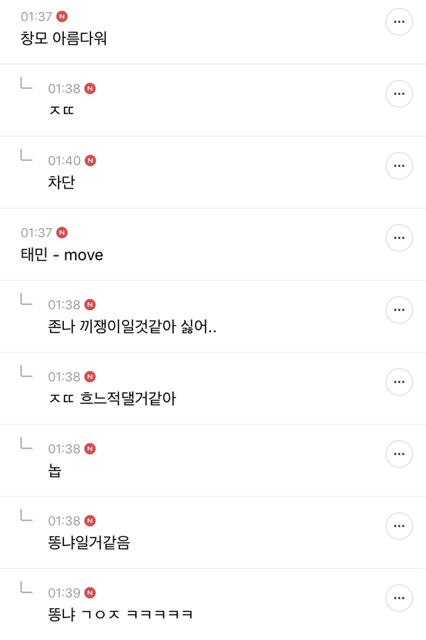Tap three-dot menu on '차단' reply
This screenshot has height=640, width=426.
399,166
